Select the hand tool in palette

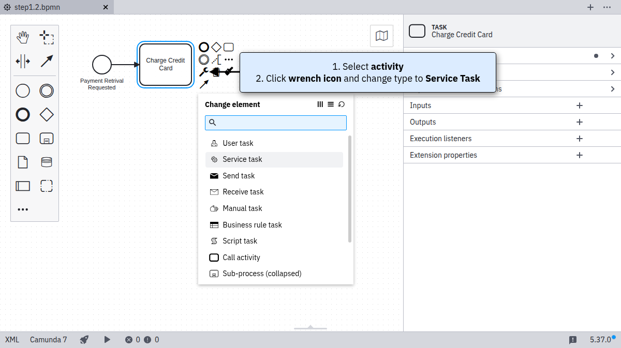point(23,37)
